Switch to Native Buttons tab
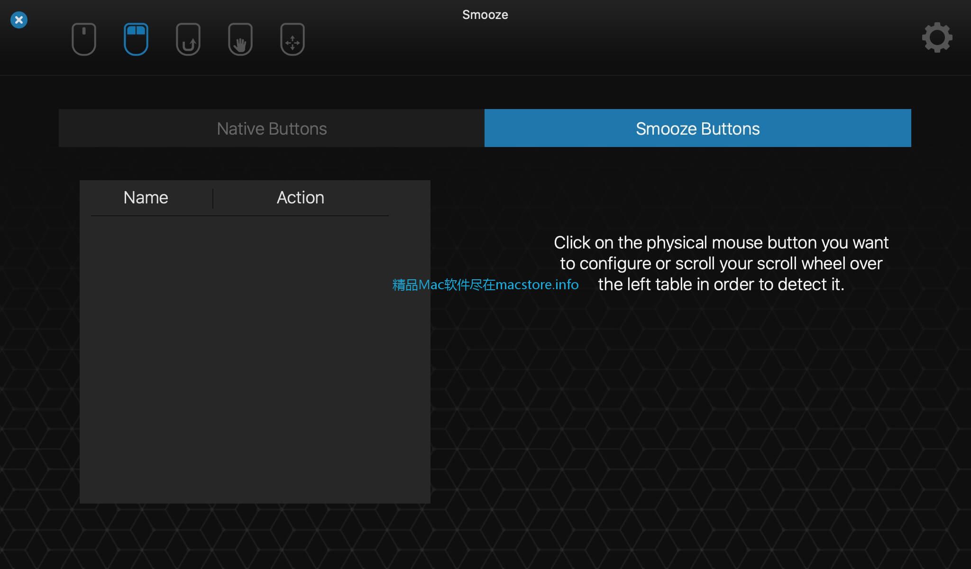 point(272,128)
